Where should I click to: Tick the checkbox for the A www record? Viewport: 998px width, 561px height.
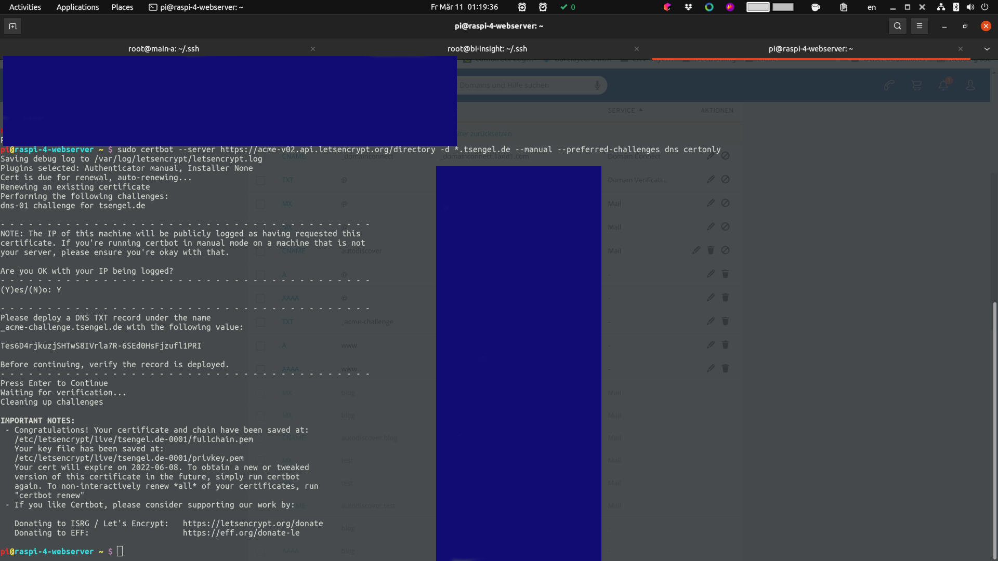[260, 346]
